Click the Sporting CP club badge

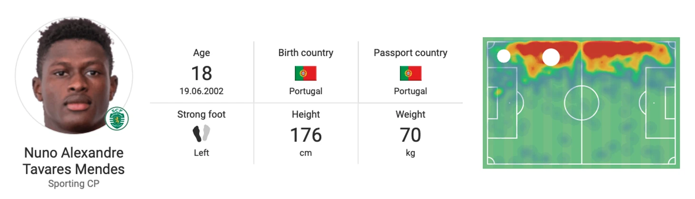pos(117,119)
